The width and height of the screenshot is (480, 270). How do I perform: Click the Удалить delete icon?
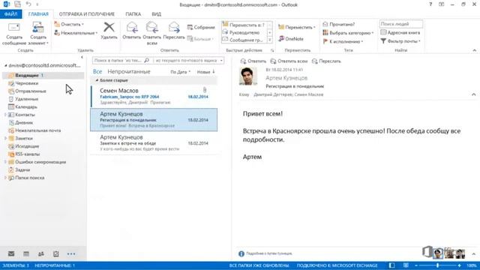click(x=109, y=31)
